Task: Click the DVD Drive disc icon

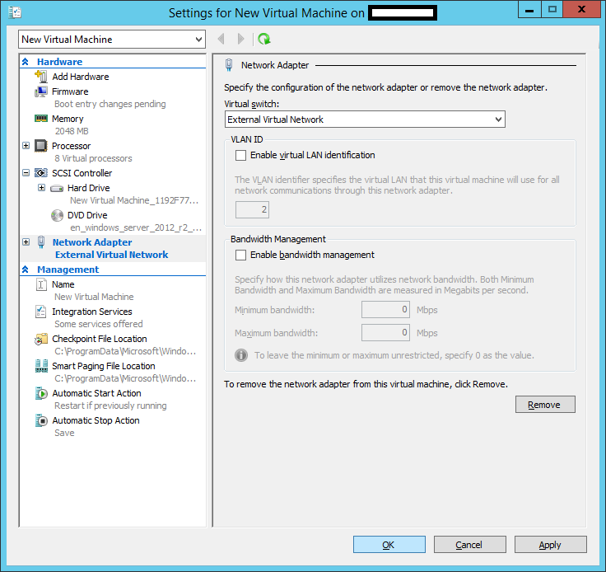Action: [57, 215]
